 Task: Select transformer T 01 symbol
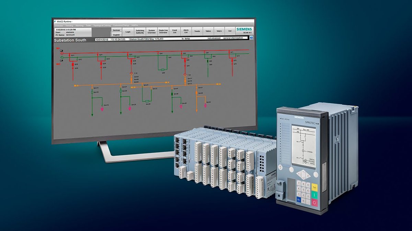(x=131, y=73)
